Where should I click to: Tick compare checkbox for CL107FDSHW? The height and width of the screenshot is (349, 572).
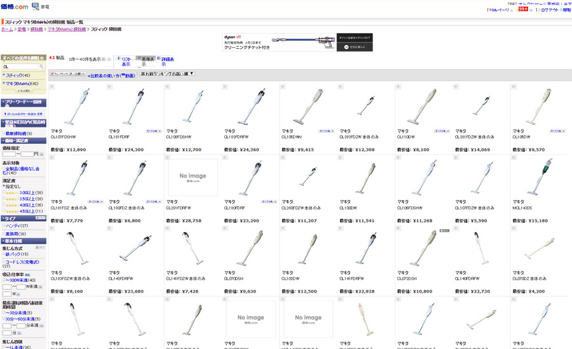(52, 87)
